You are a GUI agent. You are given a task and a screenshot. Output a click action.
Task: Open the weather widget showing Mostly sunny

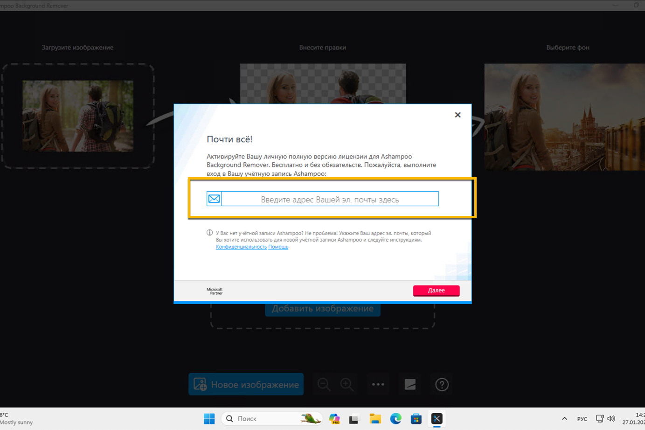[17, 419]
